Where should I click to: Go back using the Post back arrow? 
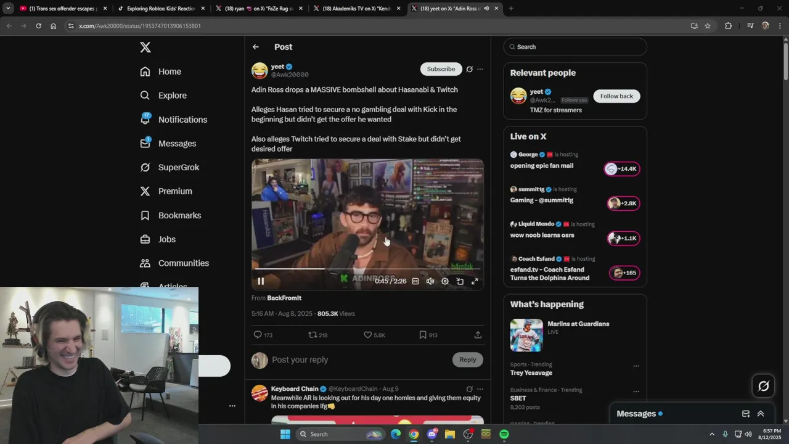(256, 47)
